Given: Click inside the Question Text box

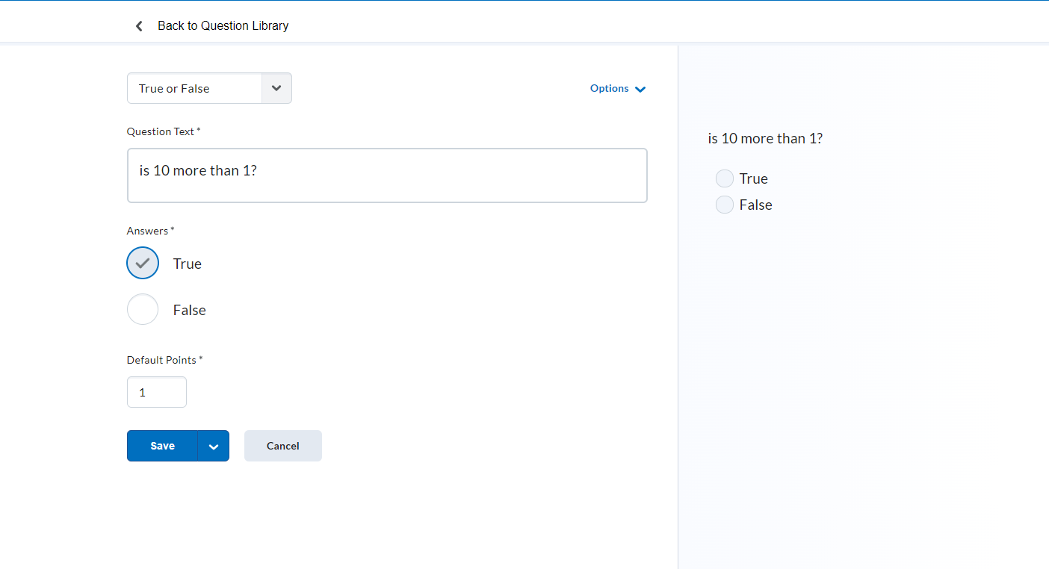Looking at the screenshot, I should [x=387, y=175].
